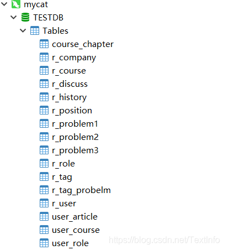
Task: Click the user_role table icon
Action: tap(44, 243)
